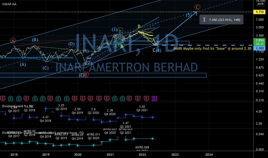
Task: Select the blue (B) wave label
Action: [35, 40]
